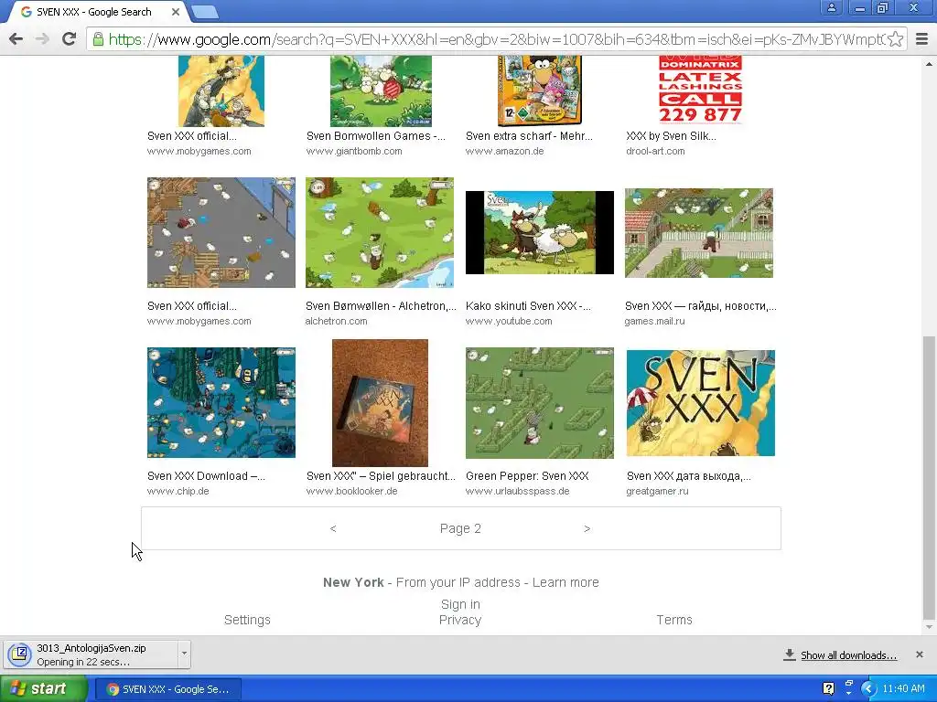
Task: Click the www.youtube.com source text
Action: coord(509,321)
